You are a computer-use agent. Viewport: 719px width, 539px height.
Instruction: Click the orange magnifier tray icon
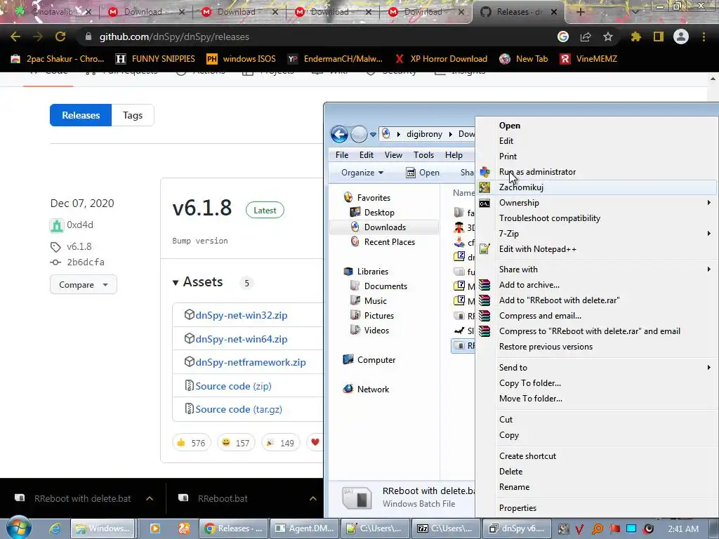597,529
